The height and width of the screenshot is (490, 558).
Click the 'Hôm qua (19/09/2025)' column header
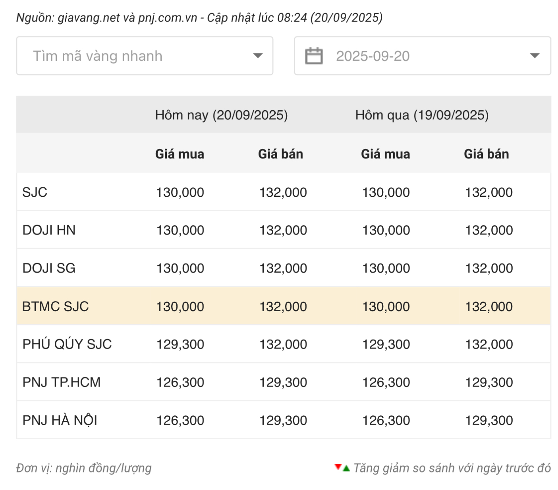click(422, 115)
